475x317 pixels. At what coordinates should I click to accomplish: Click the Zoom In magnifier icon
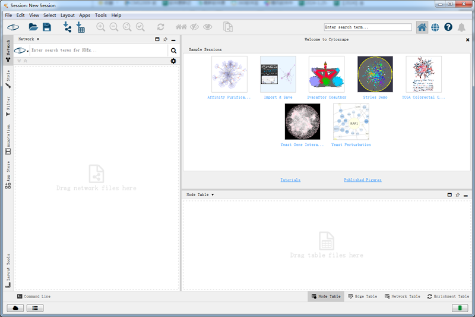click(x=100, y=27)
